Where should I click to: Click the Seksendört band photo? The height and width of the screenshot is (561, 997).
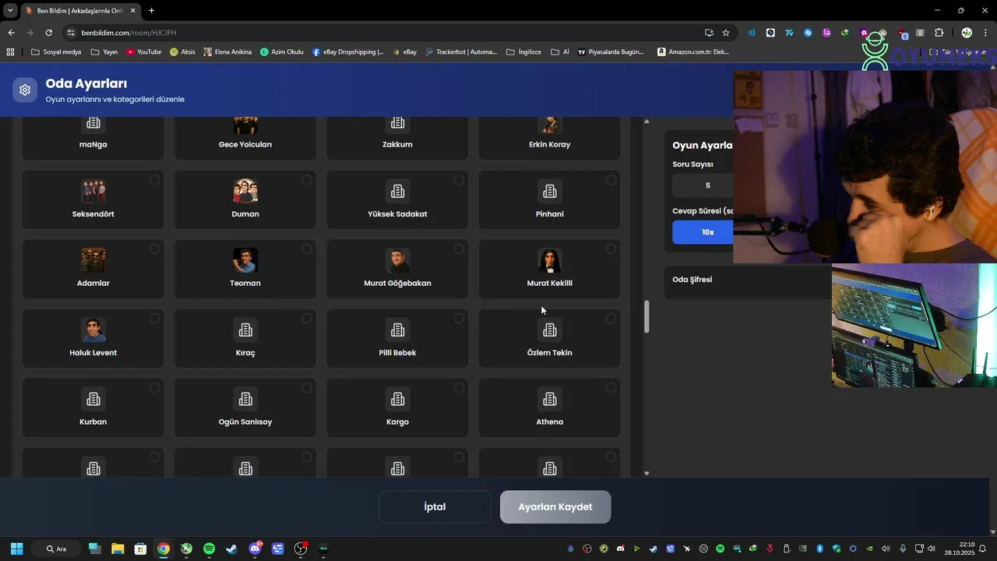click(x=93, y=191)
